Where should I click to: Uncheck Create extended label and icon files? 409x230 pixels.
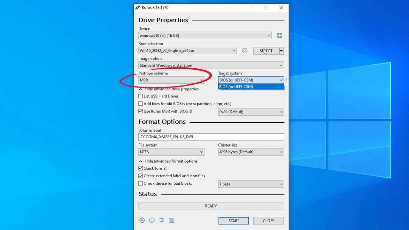click(141, 176)
